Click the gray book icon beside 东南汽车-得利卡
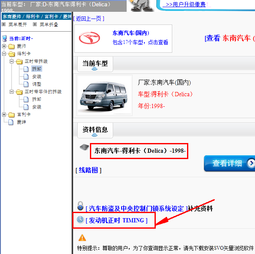255x254 pixels. [x=84, y=147]
